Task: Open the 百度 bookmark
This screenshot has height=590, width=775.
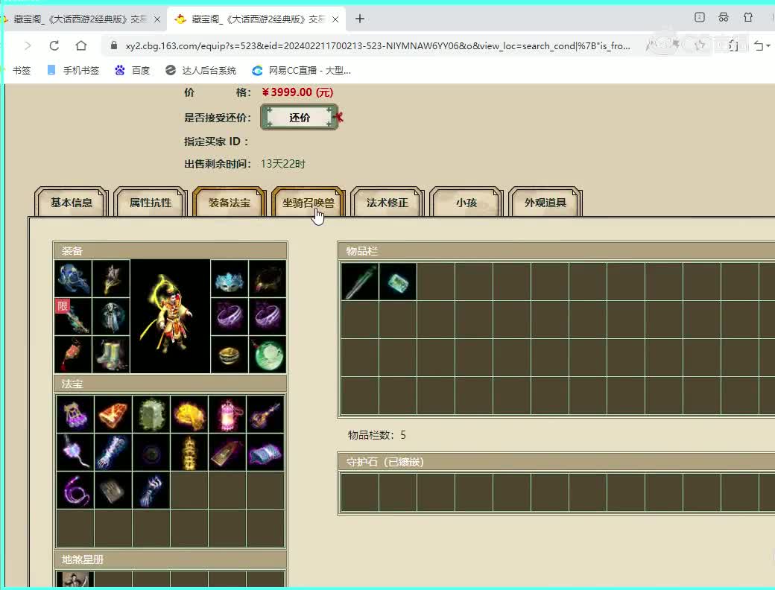Action: click(133, 71)
